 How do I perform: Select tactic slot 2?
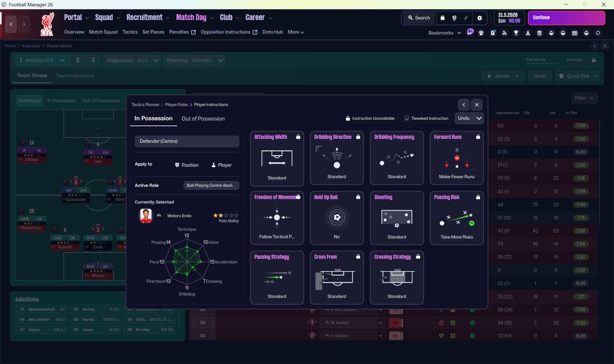point(78,60)
